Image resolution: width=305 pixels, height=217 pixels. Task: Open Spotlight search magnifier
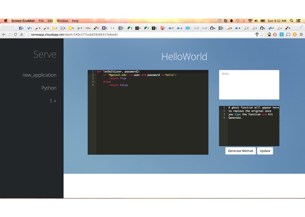pos(291,21)
